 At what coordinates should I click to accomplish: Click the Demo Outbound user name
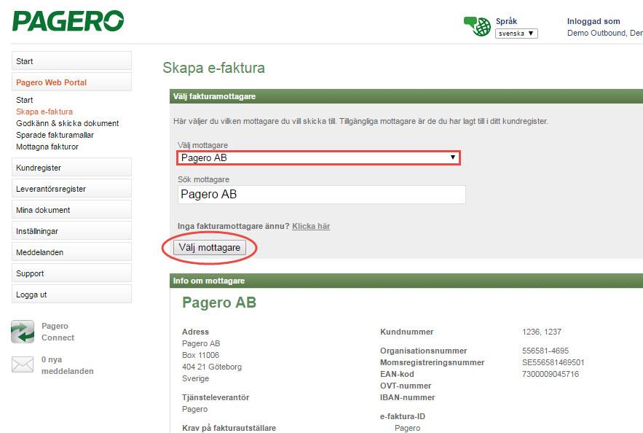point(605,34)
